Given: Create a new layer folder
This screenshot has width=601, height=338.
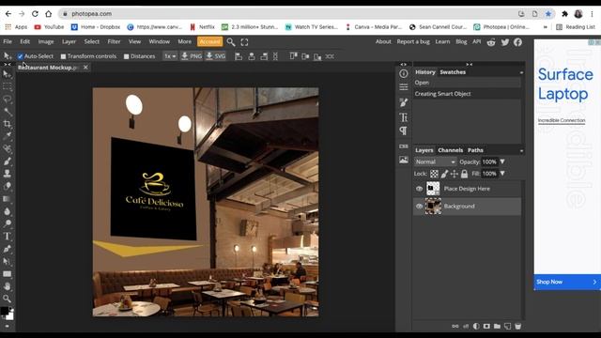Looking at the screenshot, I should 497,326.
